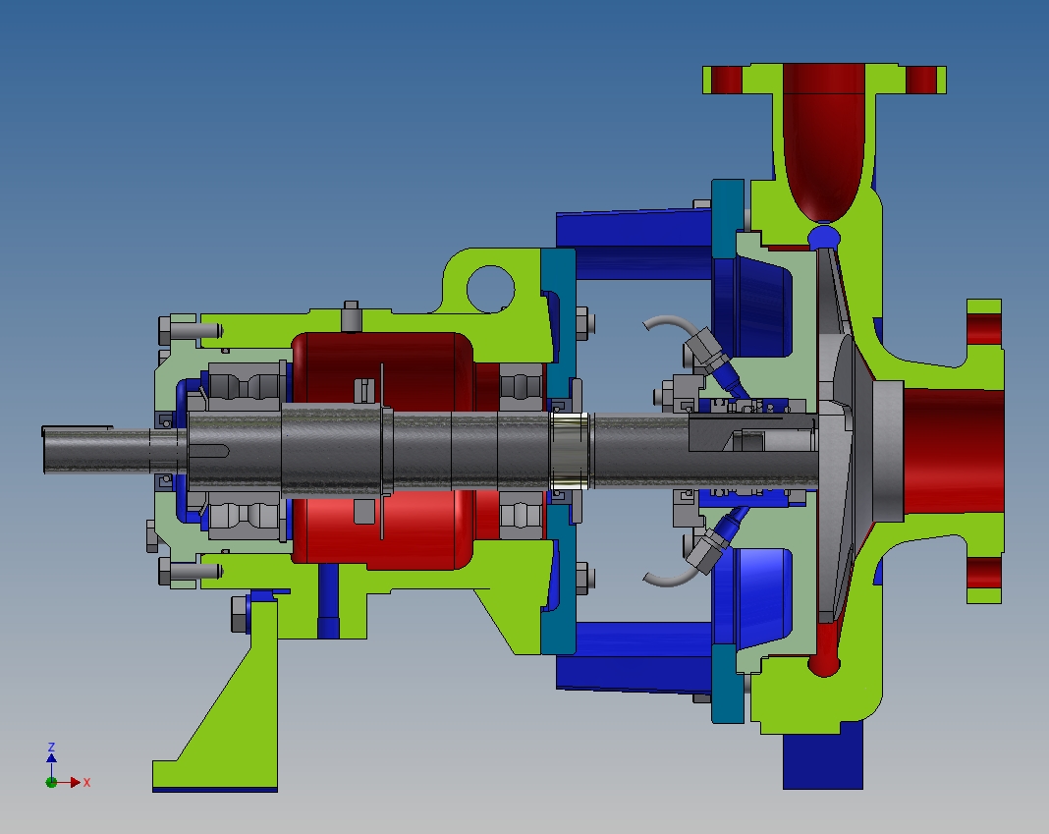Viewport: 1049px width, 834px height.
Task: Select the silver sleeve ring on the shaft's middle
Action: pos(570,453)
